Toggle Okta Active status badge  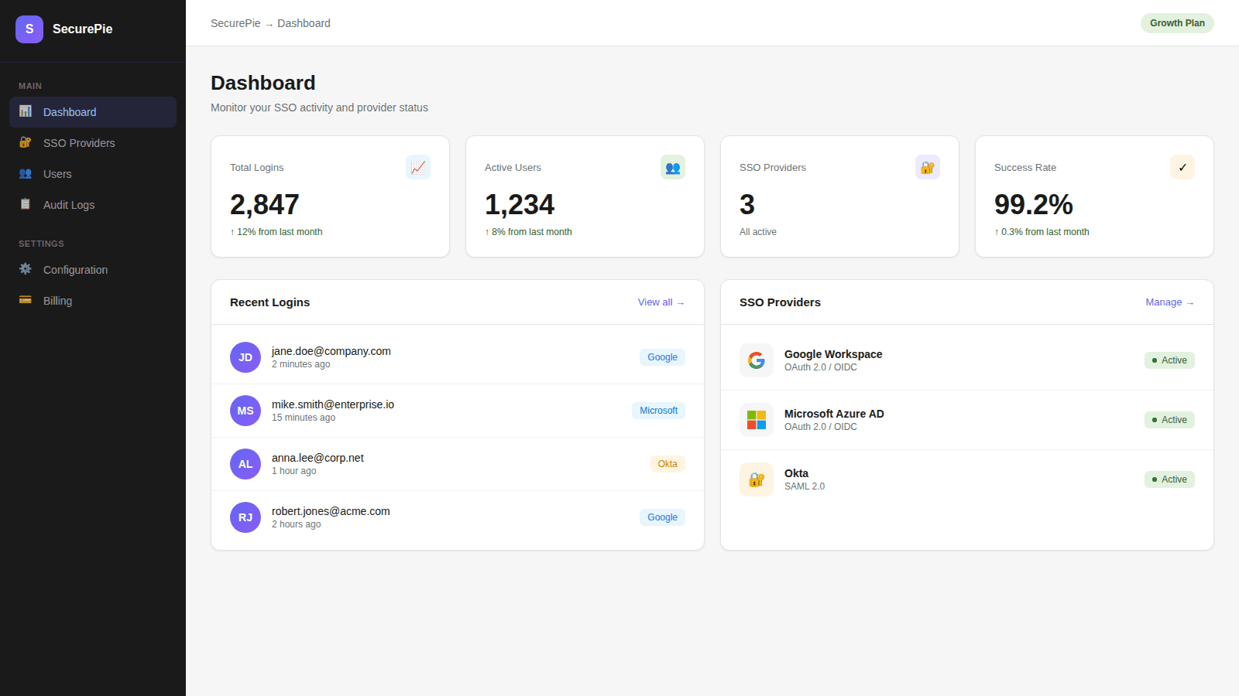[1169, 479]
